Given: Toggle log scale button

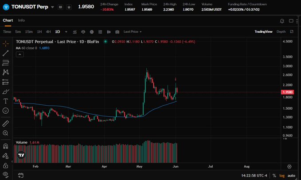Looking at the screenshot, I should 282,176.
